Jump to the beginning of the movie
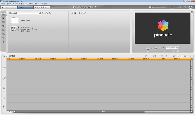This screenshot has width=195, height=115. pos(152,49)
